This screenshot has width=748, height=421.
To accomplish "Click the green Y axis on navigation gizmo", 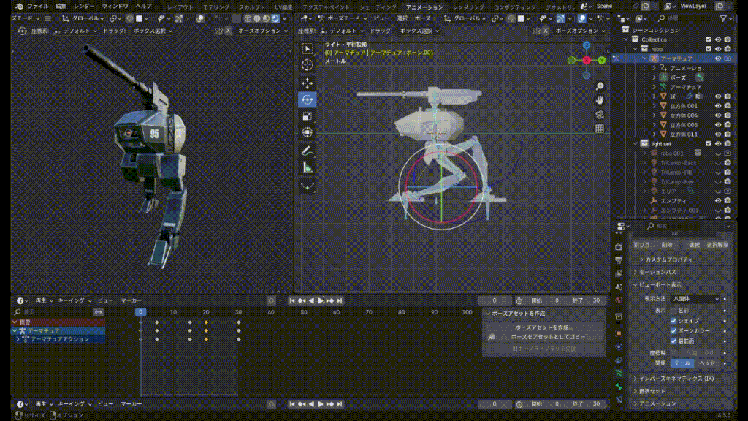I will (x=601, y=60).
